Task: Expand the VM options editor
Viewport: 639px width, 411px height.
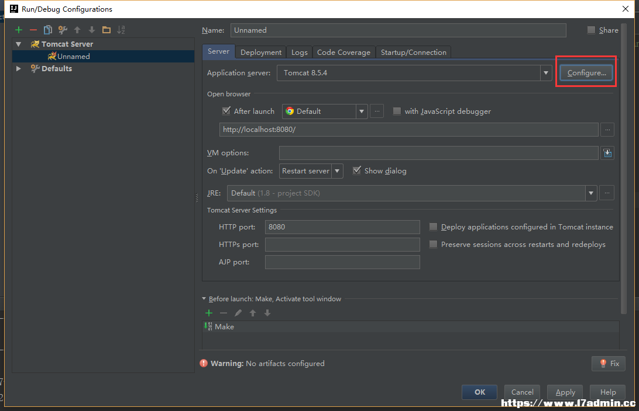Action: tap(607, 153)
